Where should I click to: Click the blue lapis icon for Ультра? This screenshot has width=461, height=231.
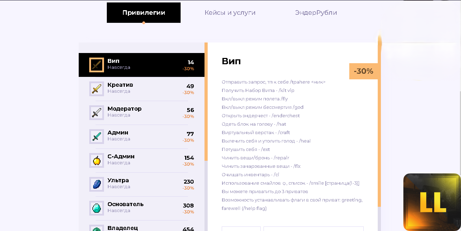(x=96, y=184)
